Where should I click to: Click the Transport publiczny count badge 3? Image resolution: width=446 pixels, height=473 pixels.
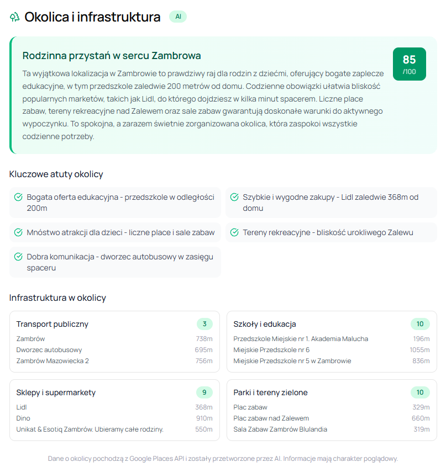(204, 324)
